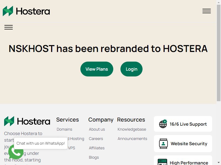Image resolution: width=221 pixels, height=165 pixels.
Task: Click the scrollbar up arrow
Action: point(219,2)
